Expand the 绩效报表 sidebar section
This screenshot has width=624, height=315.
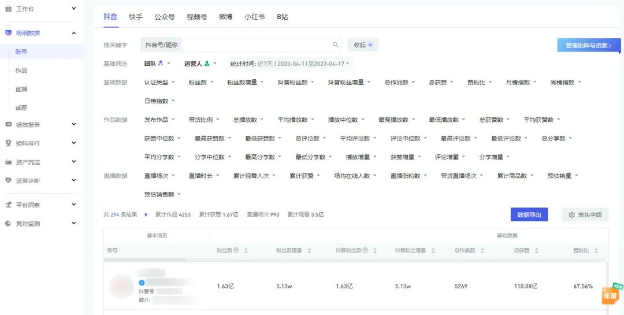(73, 124)
